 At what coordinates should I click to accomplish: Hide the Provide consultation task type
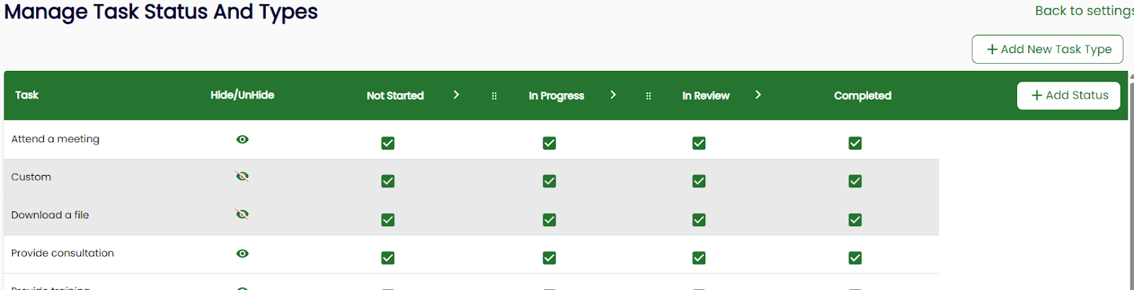pyautogui.click(x=242, y=253)
